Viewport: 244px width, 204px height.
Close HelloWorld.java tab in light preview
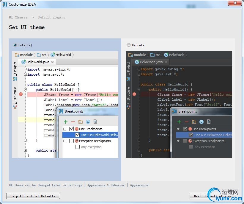53,62
